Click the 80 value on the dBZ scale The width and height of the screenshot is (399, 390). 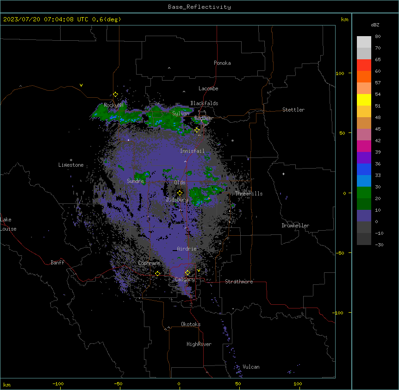pyautogui.click(x=378, y=37)
